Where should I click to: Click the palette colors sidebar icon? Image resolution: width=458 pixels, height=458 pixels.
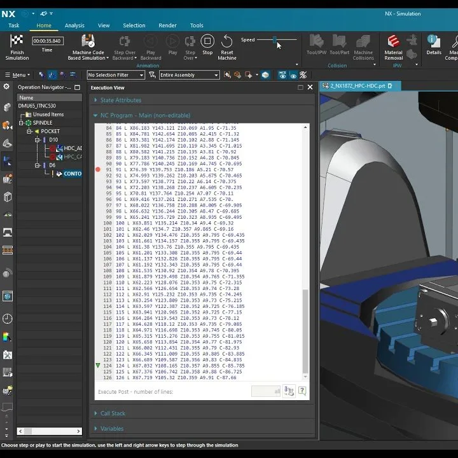(x=7, y=337)
